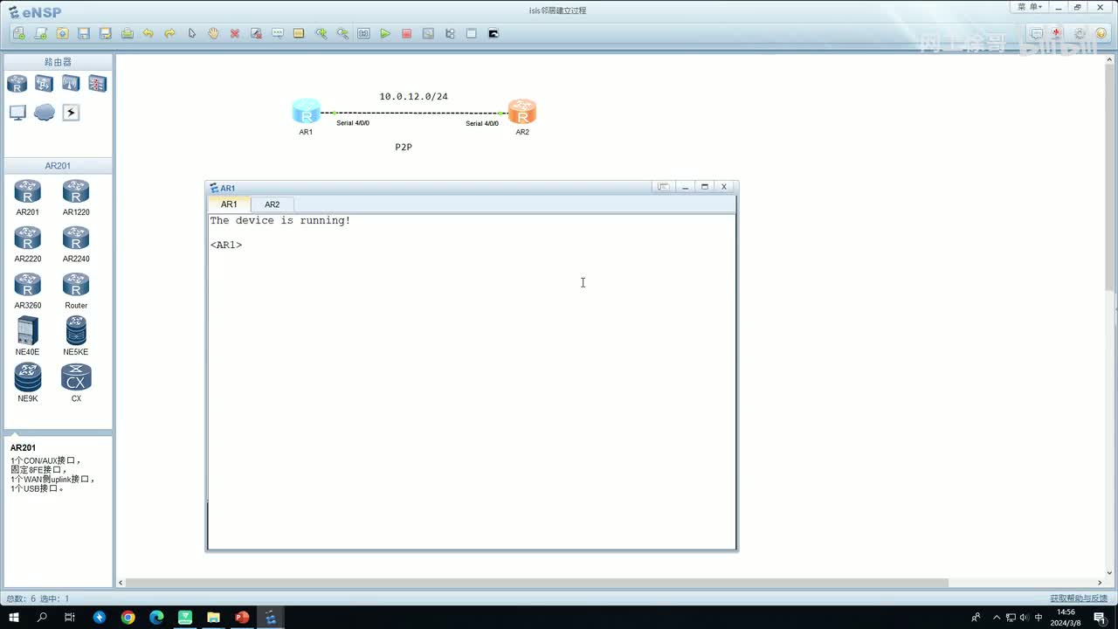
Task: Click the delete all connections icon
Action: pyautogui.click(x=256, y=33)
